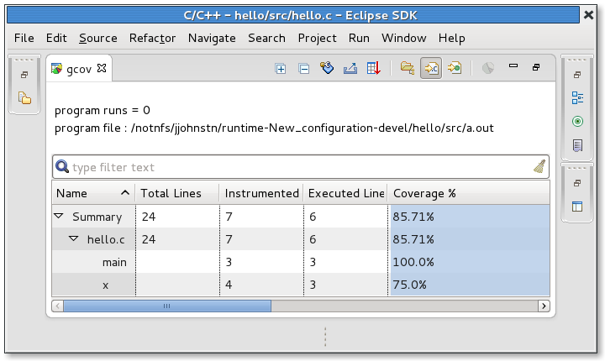This screenshot has width=605, height=361.
Task: Select the gcov view tab
Action: (x=79, y=69)
